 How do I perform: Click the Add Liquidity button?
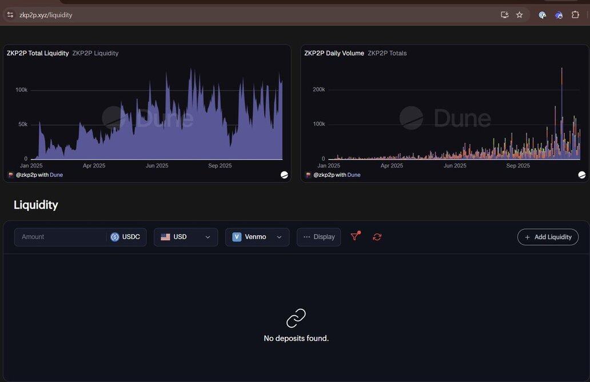pyautogui.click(x=548, y=237)
